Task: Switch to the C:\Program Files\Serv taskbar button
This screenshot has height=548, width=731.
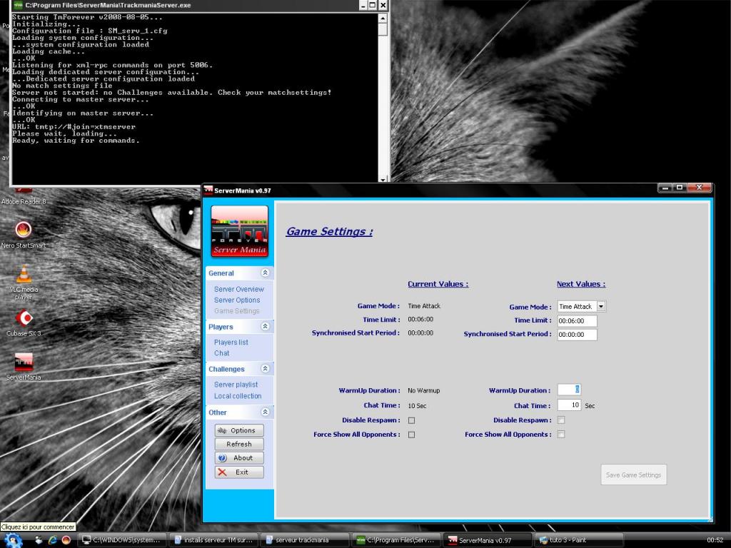Action: [x=397, y=540]
